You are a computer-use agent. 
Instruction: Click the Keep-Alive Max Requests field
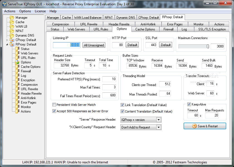click(212, 115)
